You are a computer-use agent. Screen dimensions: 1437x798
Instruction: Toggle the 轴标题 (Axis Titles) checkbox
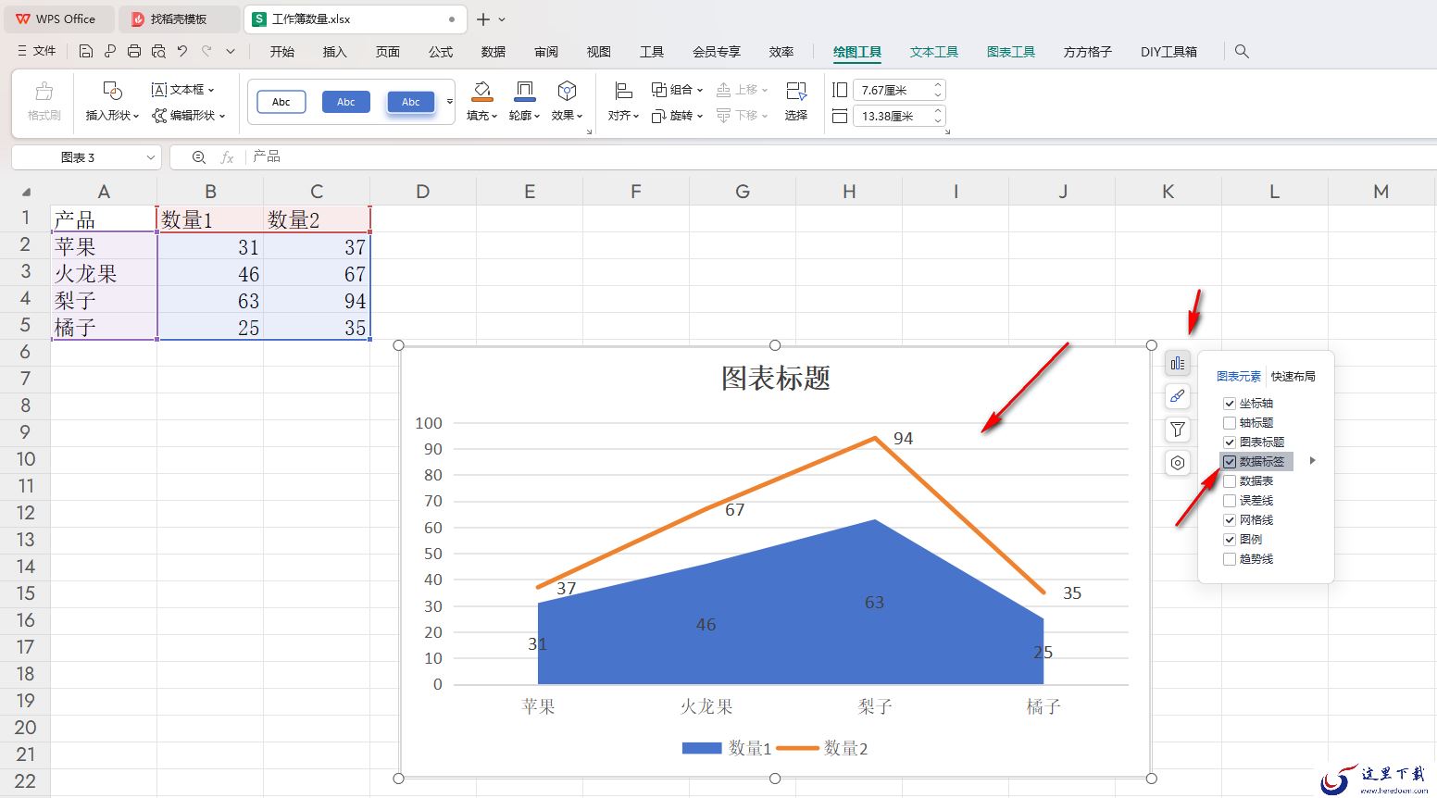click(x=1230, y=423)
